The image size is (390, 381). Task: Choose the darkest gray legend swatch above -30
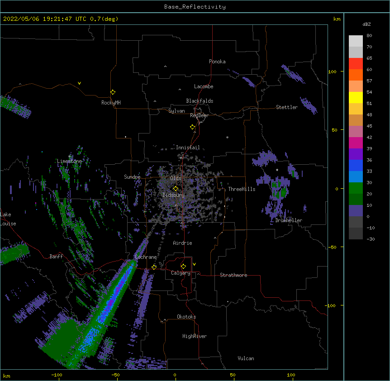pos(356,233)
